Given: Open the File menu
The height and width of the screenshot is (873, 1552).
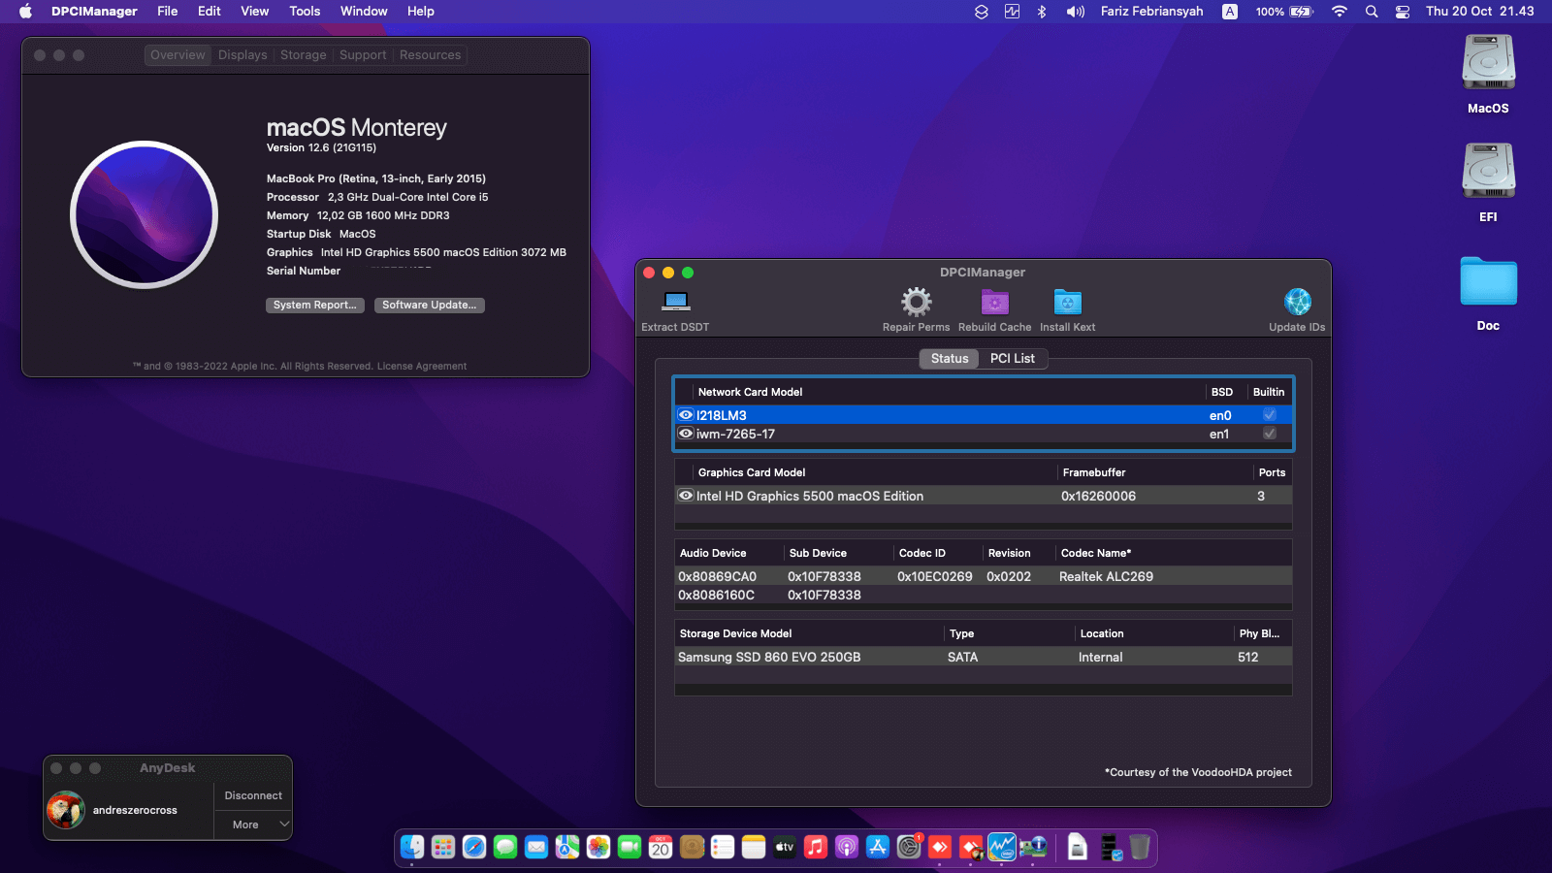Looking at the screenshot, I should [168, 12].
